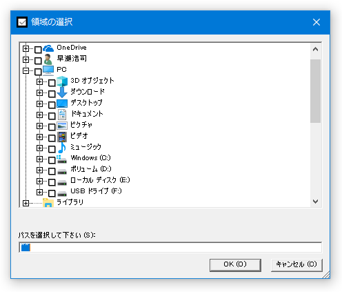342x292 pixels.
Task: Click the ミュージック music note icon
Action: (62, 148)
